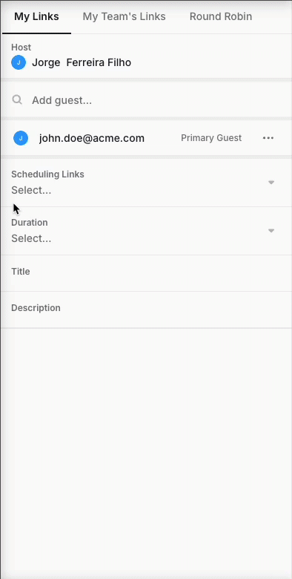Select the Round Robin tab

220,16
